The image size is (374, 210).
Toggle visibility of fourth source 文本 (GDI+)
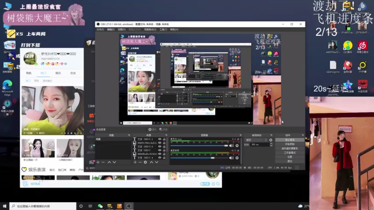pos(159,150)
